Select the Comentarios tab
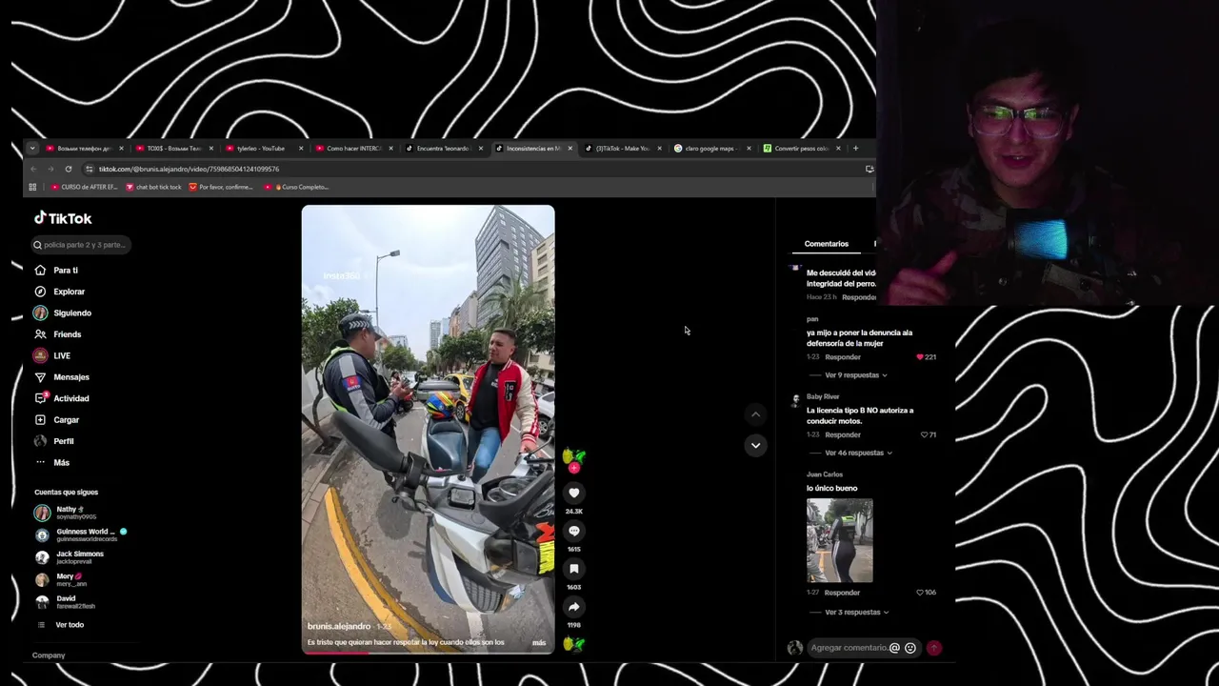1219x686 pixels. tap(826, 244)
